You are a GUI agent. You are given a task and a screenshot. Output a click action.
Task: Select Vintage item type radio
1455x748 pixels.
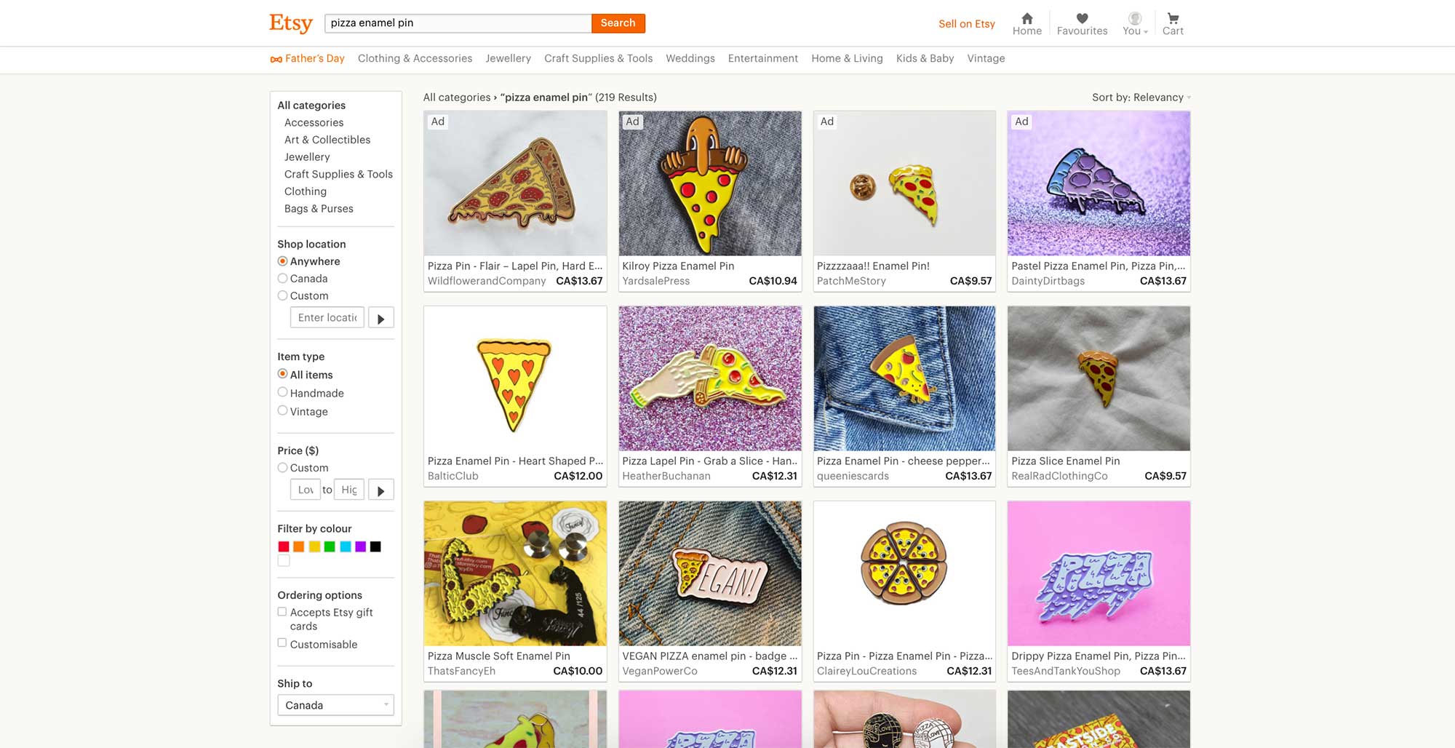coord(282,410)
